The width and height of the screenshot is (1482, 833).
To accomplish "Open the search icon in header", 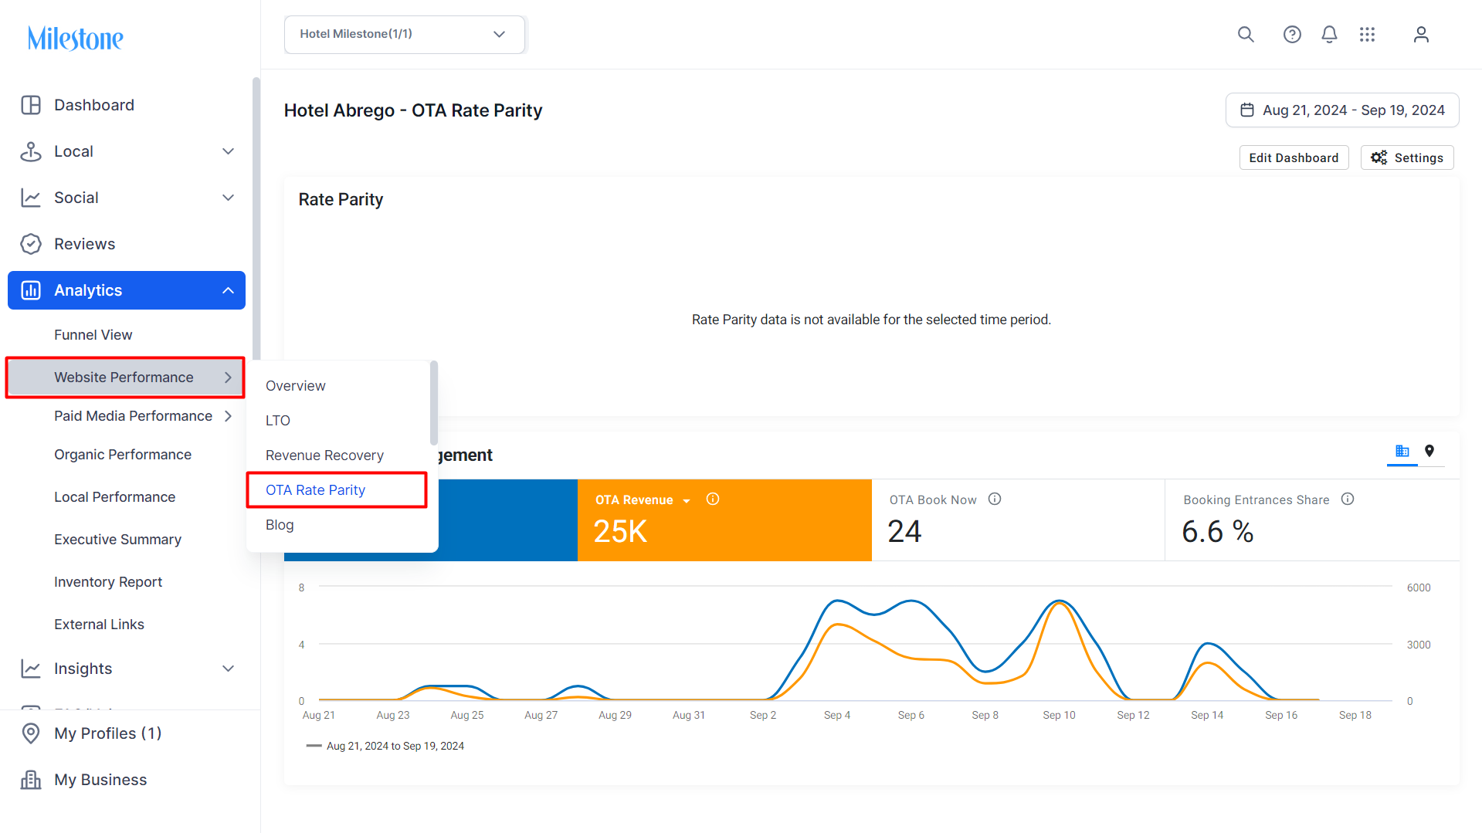I will 1246,35.
